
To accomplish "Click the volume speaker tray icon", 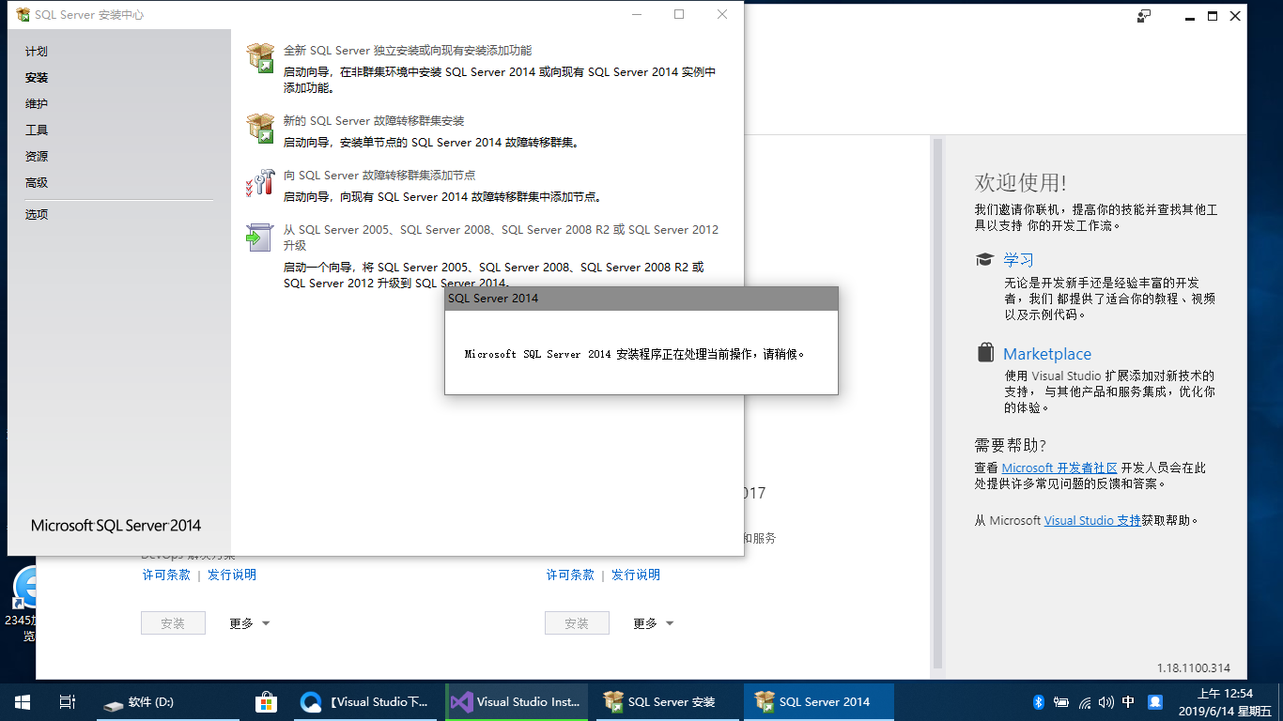I will pos(1106,702).
